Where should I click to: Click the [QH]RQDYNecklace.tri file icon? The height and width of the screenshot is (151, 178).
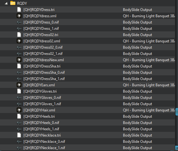[19, 135]
